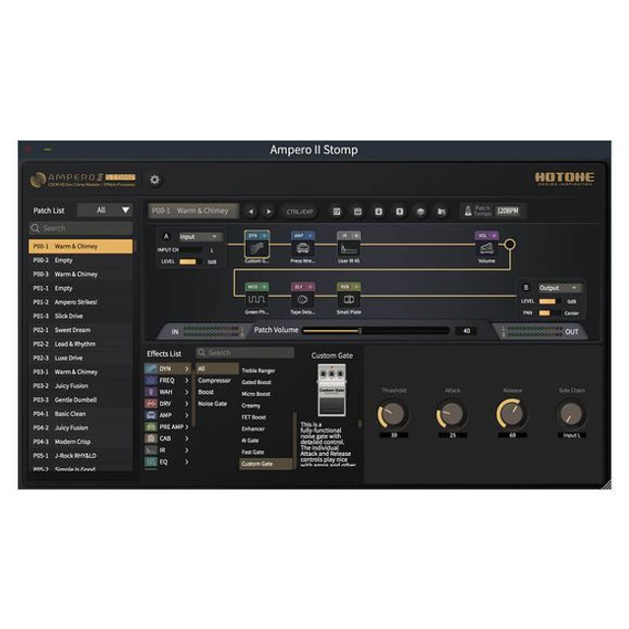The image size is (629, 629).
Task: Toggle the IR block on/off switch
Action: (x=356, y=236)
